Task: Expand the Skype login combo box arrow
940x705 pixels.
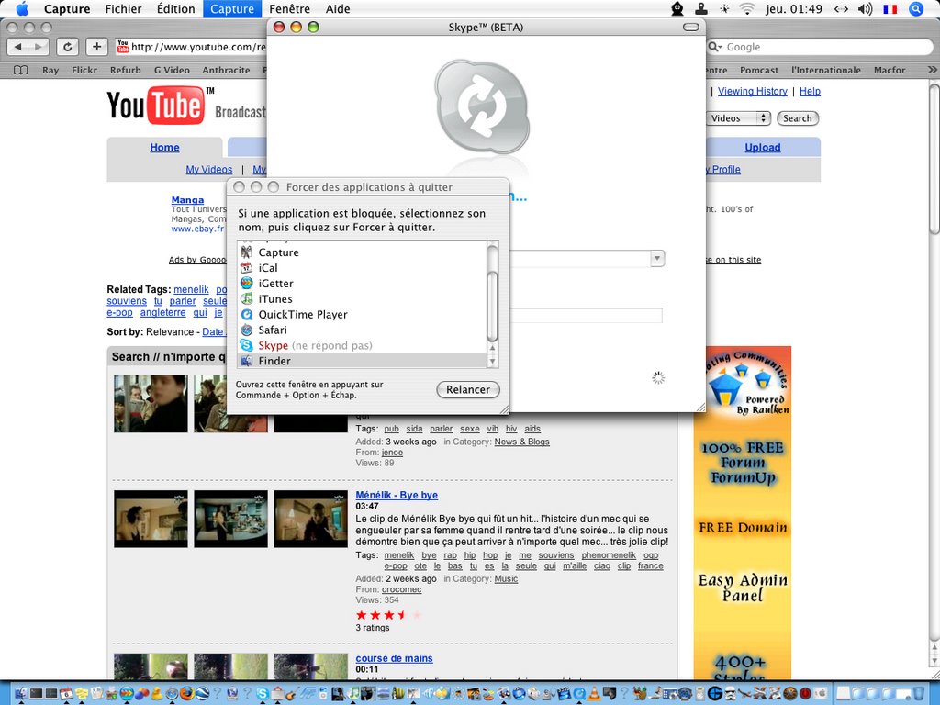Action: (657, 258)
